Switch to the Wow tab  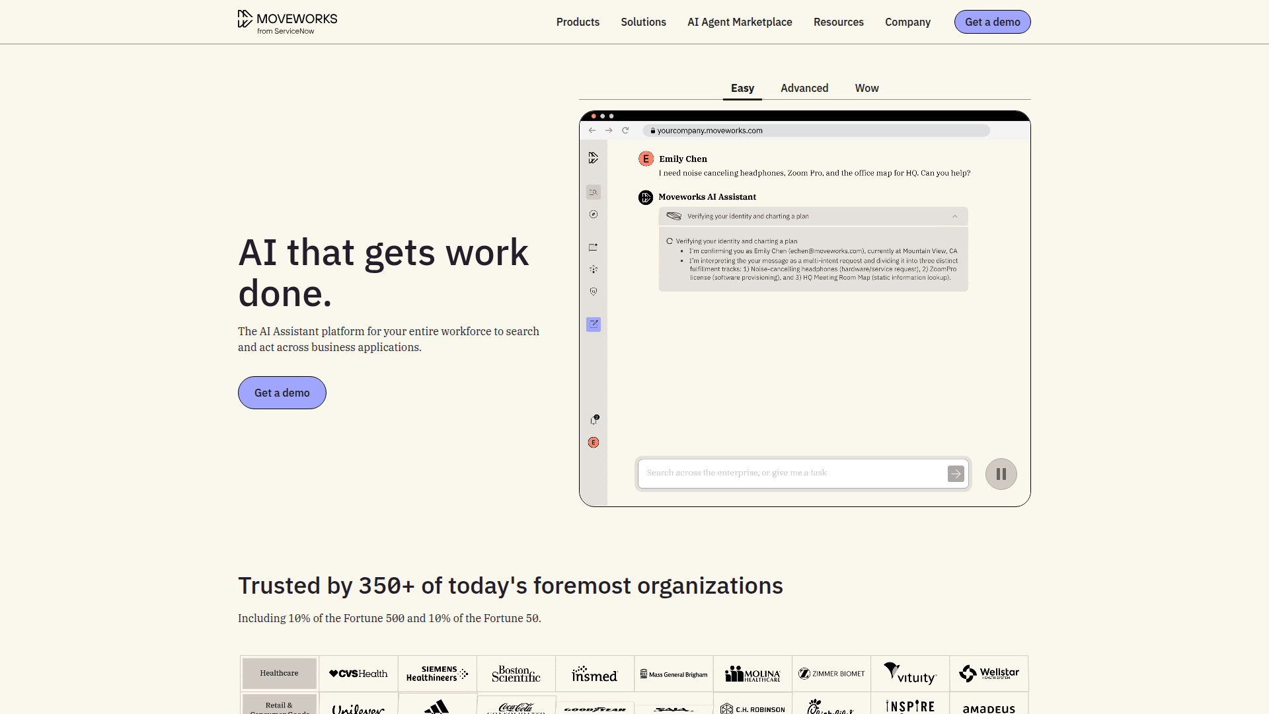(x=866, y=88)
